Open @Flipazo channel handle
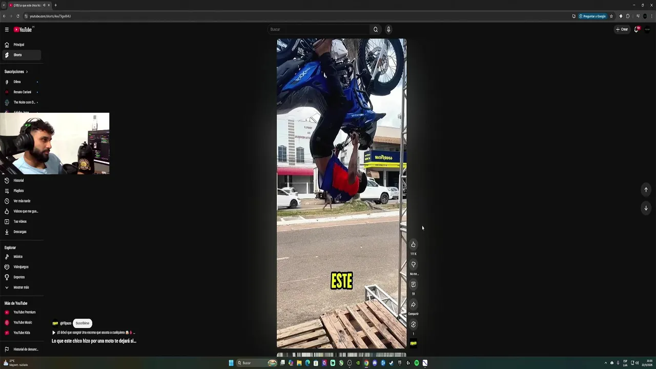 pyautogui.click(x=66, y=323)
